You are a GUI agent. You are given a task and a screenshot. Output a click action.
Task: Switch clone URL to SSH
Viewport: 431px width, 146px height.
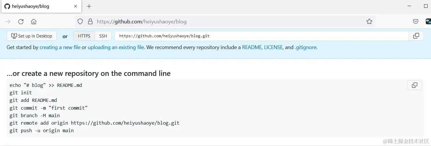[x=103, y=36]
